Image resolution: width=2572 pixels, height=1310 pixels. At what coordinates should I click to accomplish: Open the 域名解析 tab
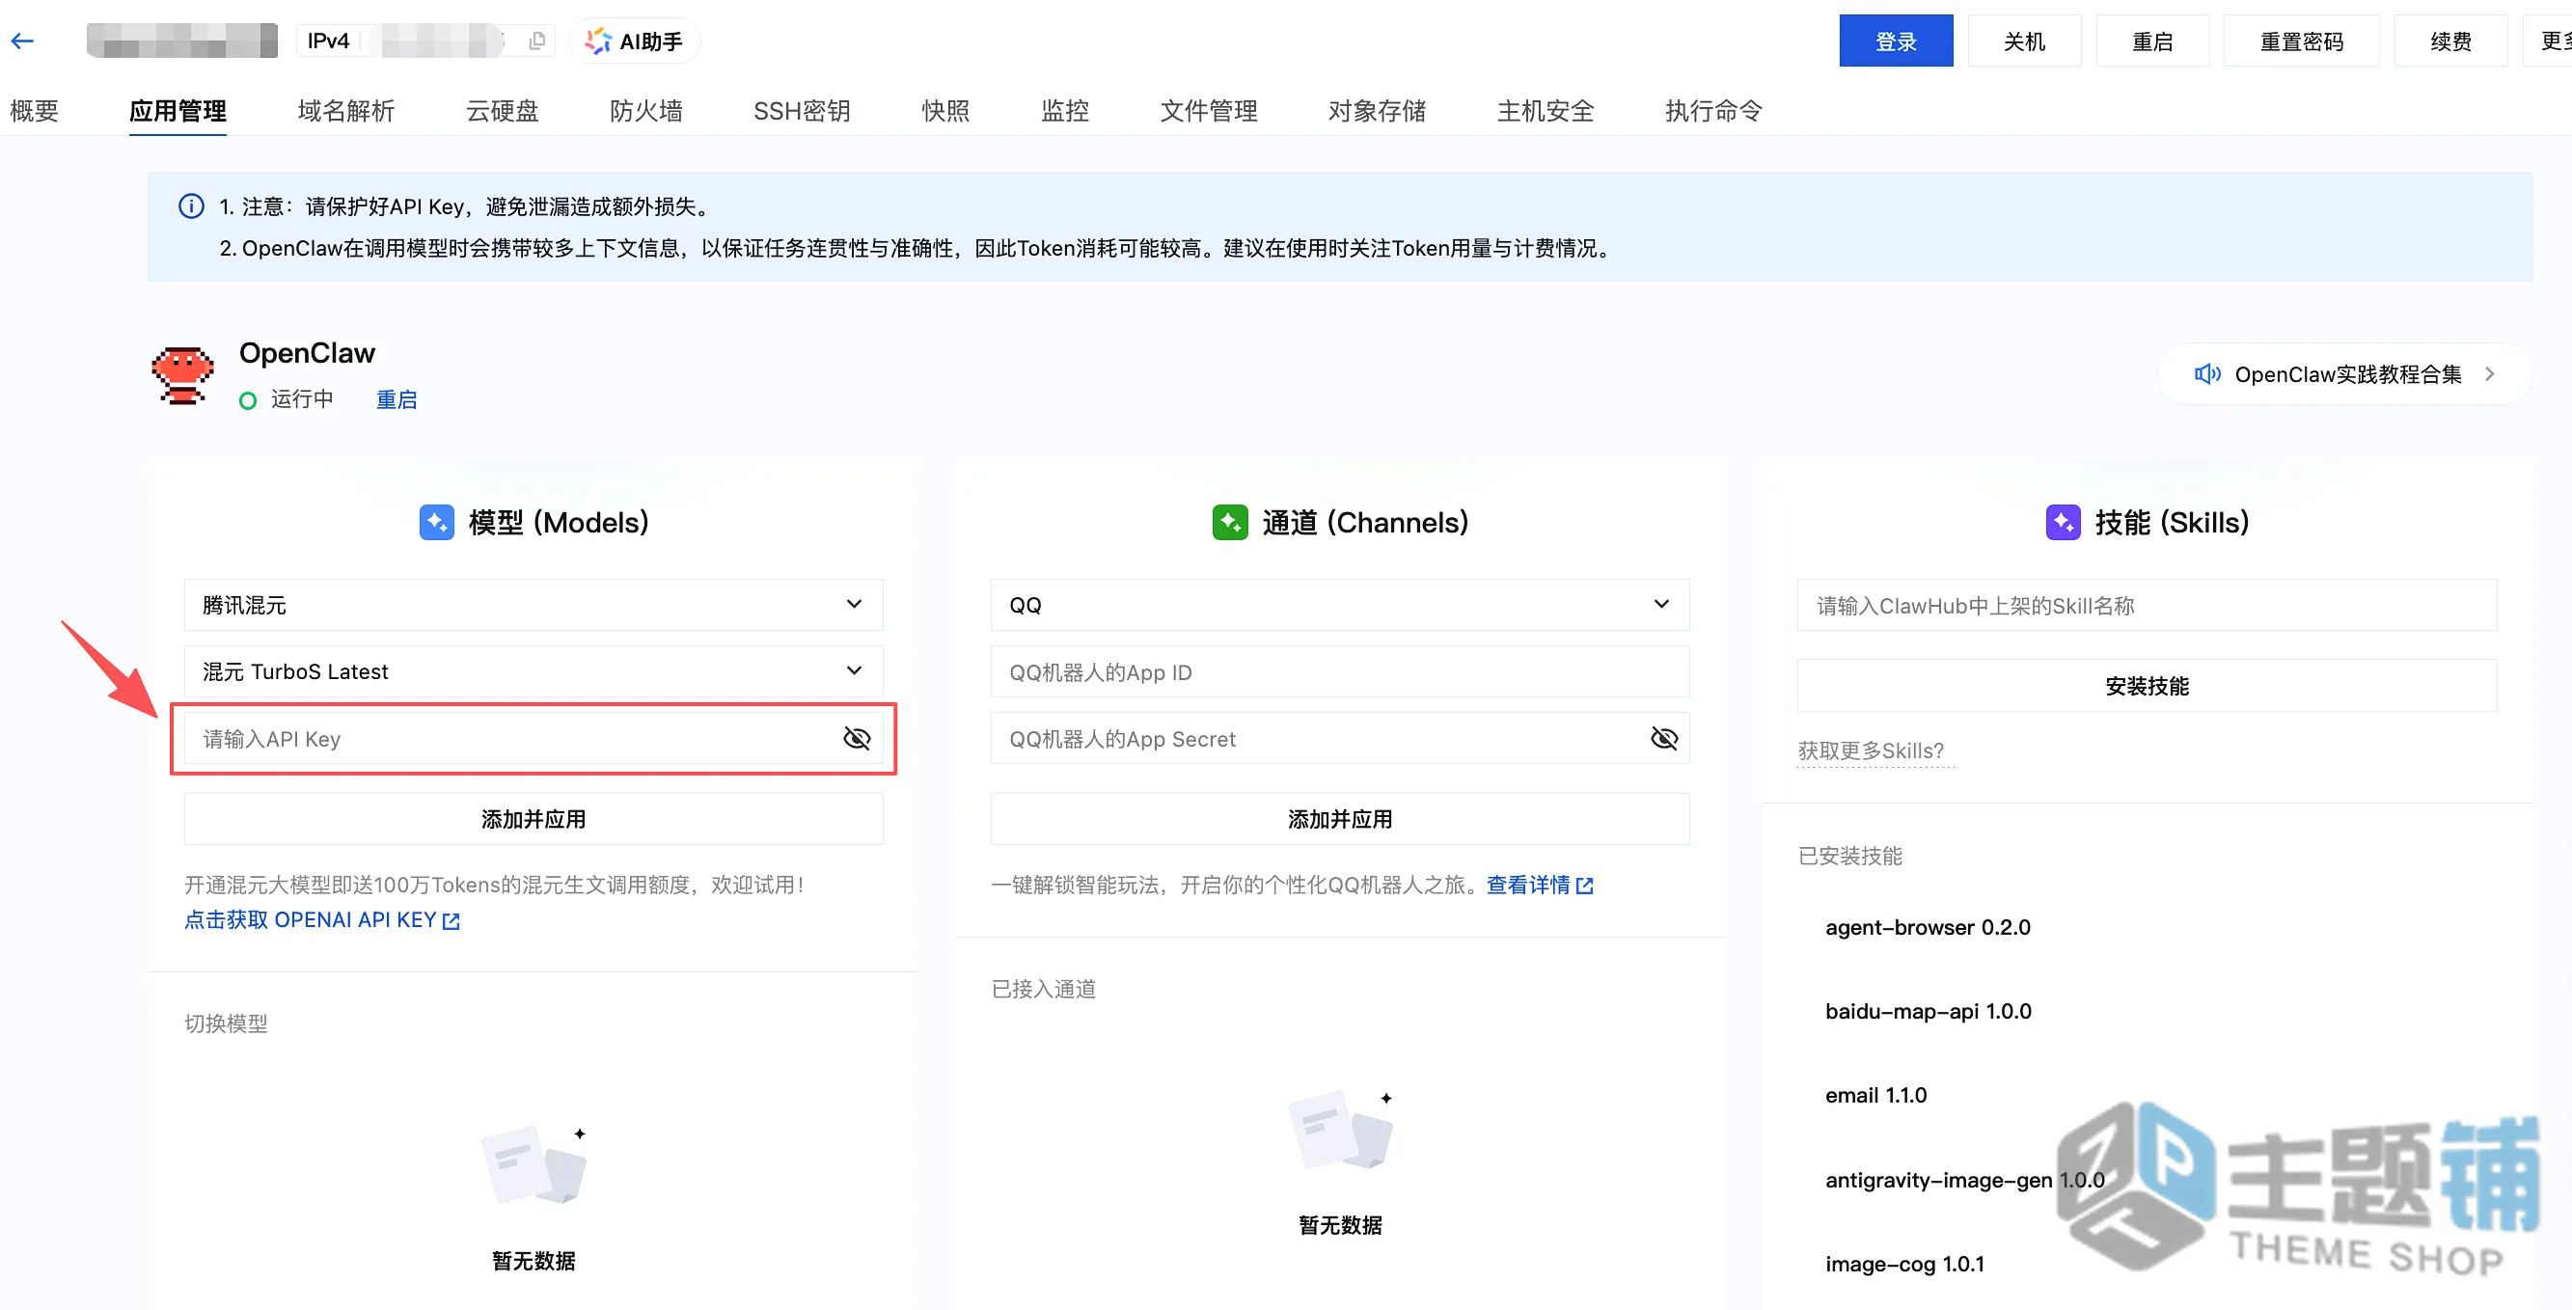[346, 111]
